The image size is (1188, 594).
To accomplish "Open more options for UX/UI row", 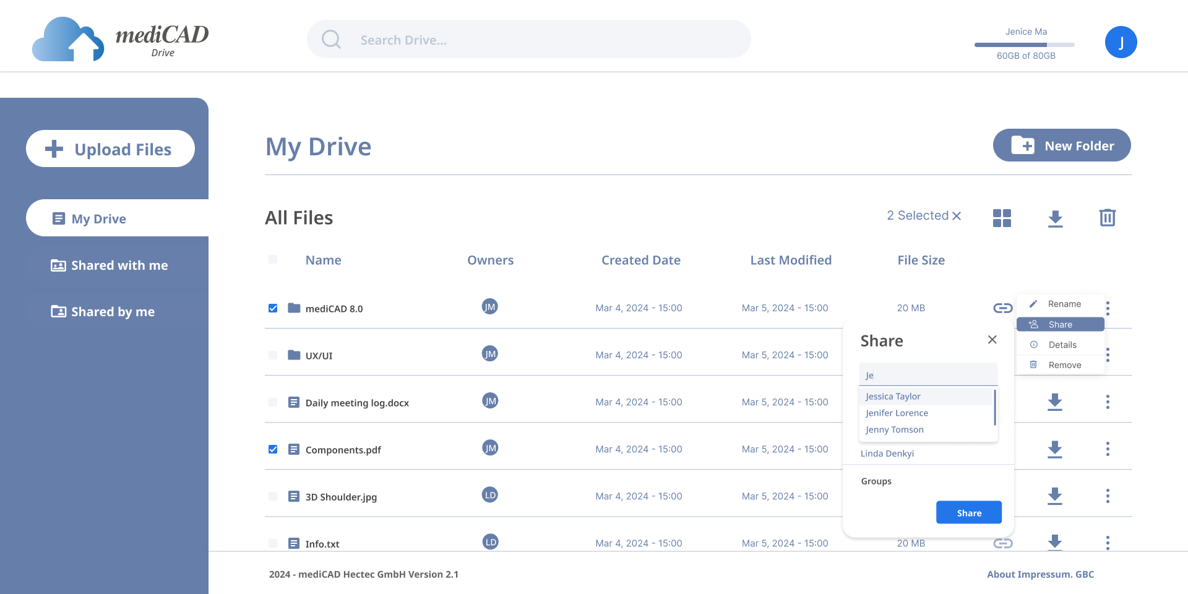I will pos(1108,355).
